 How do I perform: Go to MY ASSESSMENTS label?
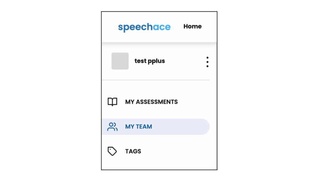151,102
